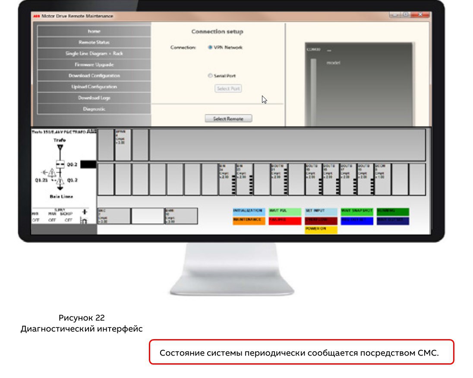
Task: Open Download Configuration
Action: click(x=94, y=76)
